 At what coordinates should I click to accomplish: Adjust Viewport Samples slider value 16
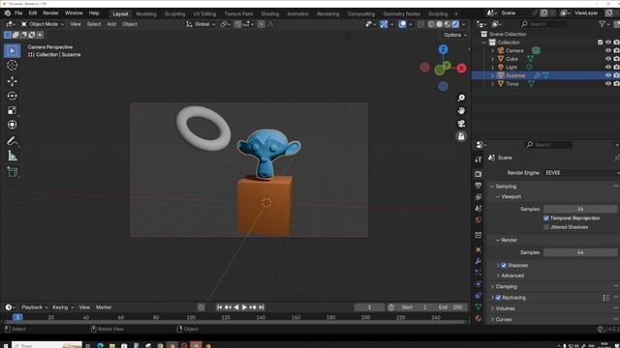580,209
